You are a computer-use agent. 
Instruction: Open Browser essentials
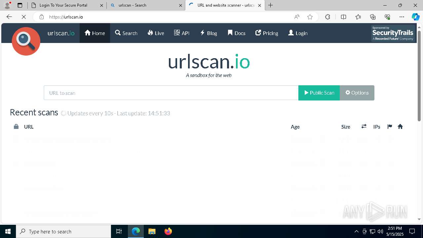[x=387, y=17]
